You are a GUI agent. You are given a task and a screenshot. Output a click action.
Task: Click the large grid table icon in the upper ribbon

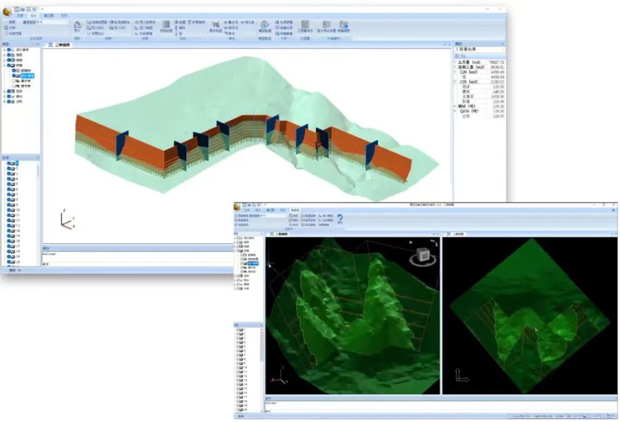pos(305,25)
